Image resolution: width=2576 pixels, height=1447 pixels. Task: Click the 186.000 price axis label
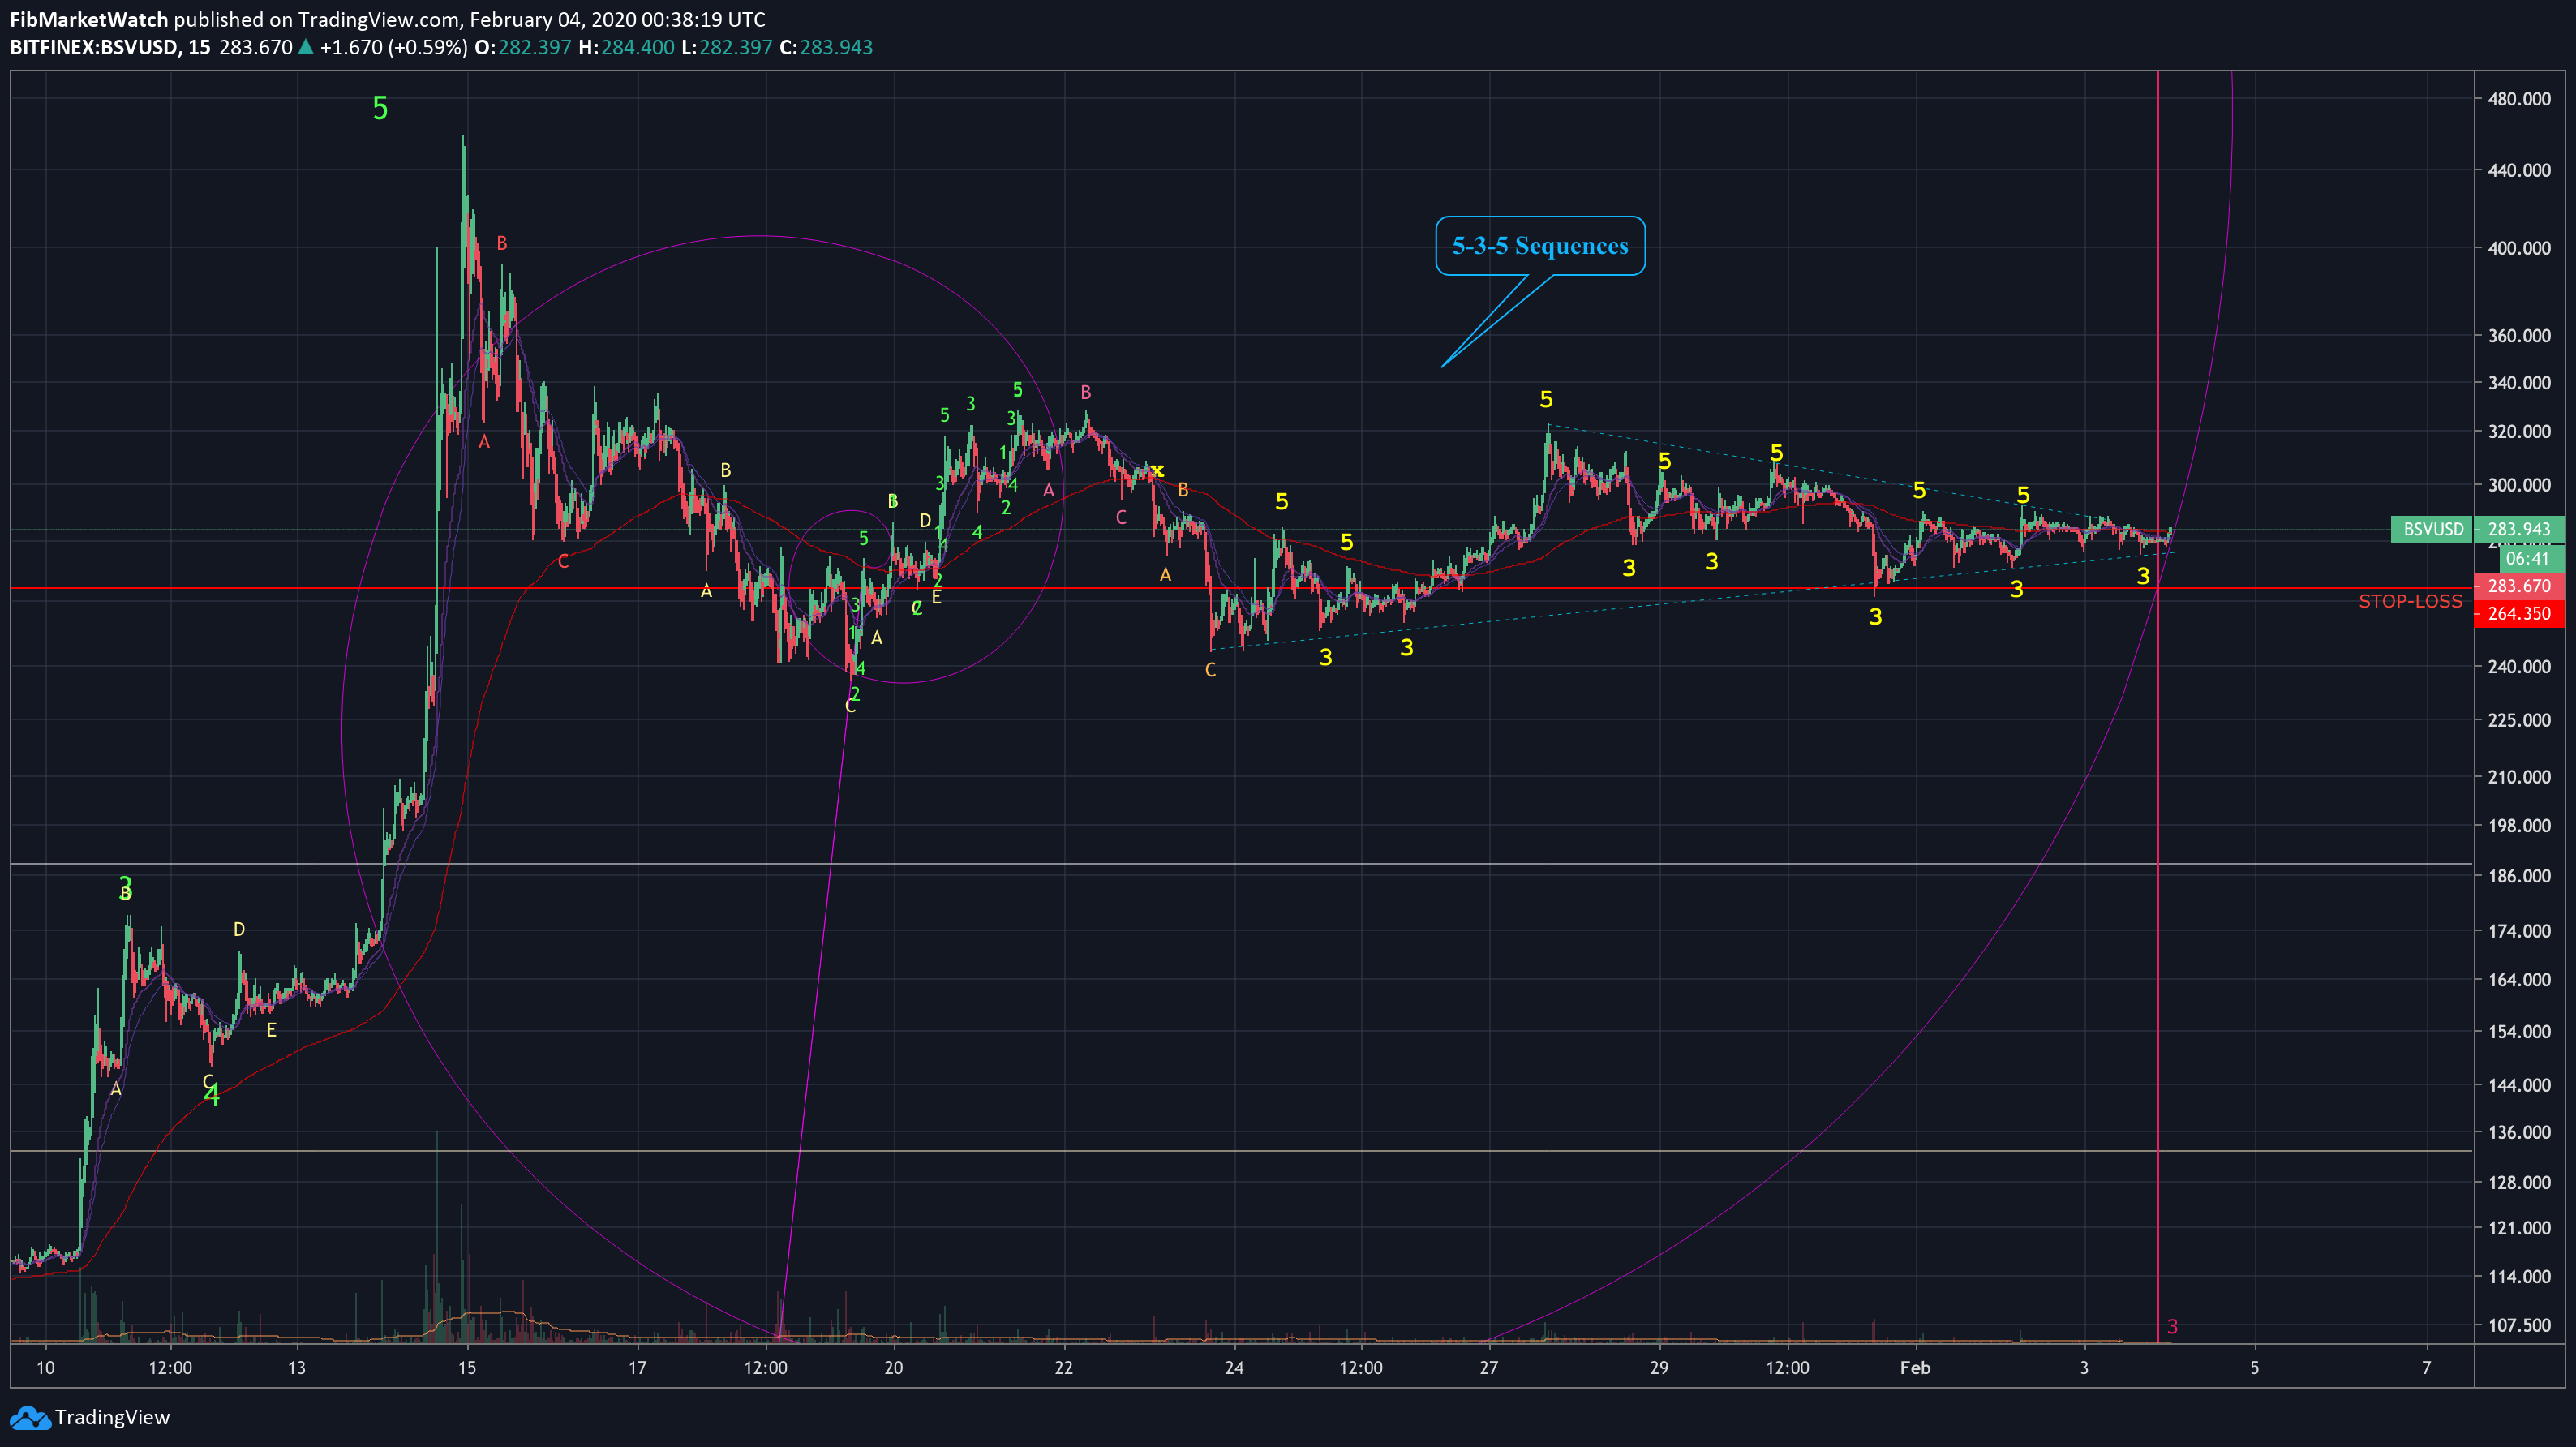click(2519, 876)
